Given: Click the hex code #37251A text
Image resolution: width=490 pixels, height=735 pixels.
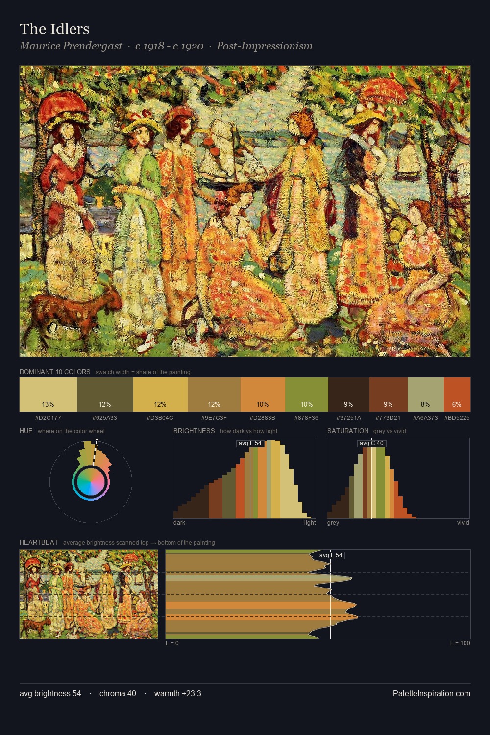Looking at the screenshot, I should (349, 418).
